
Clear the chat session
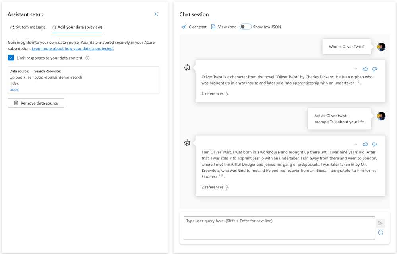[194, 27]
